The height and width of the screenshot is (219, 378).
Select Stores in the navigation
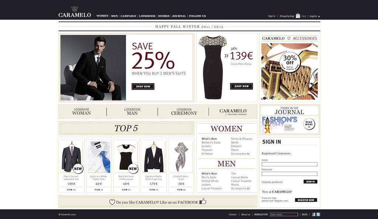click(x=164, y=16)
